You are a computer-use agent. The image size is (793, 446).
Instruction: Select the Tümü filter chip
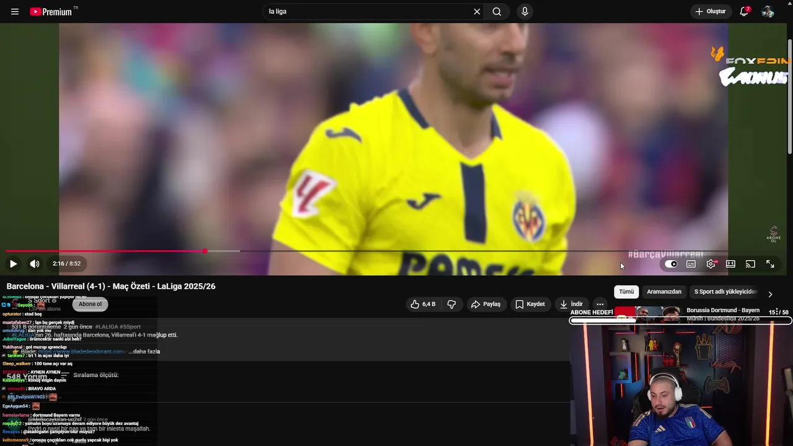(x=626, y=292)
